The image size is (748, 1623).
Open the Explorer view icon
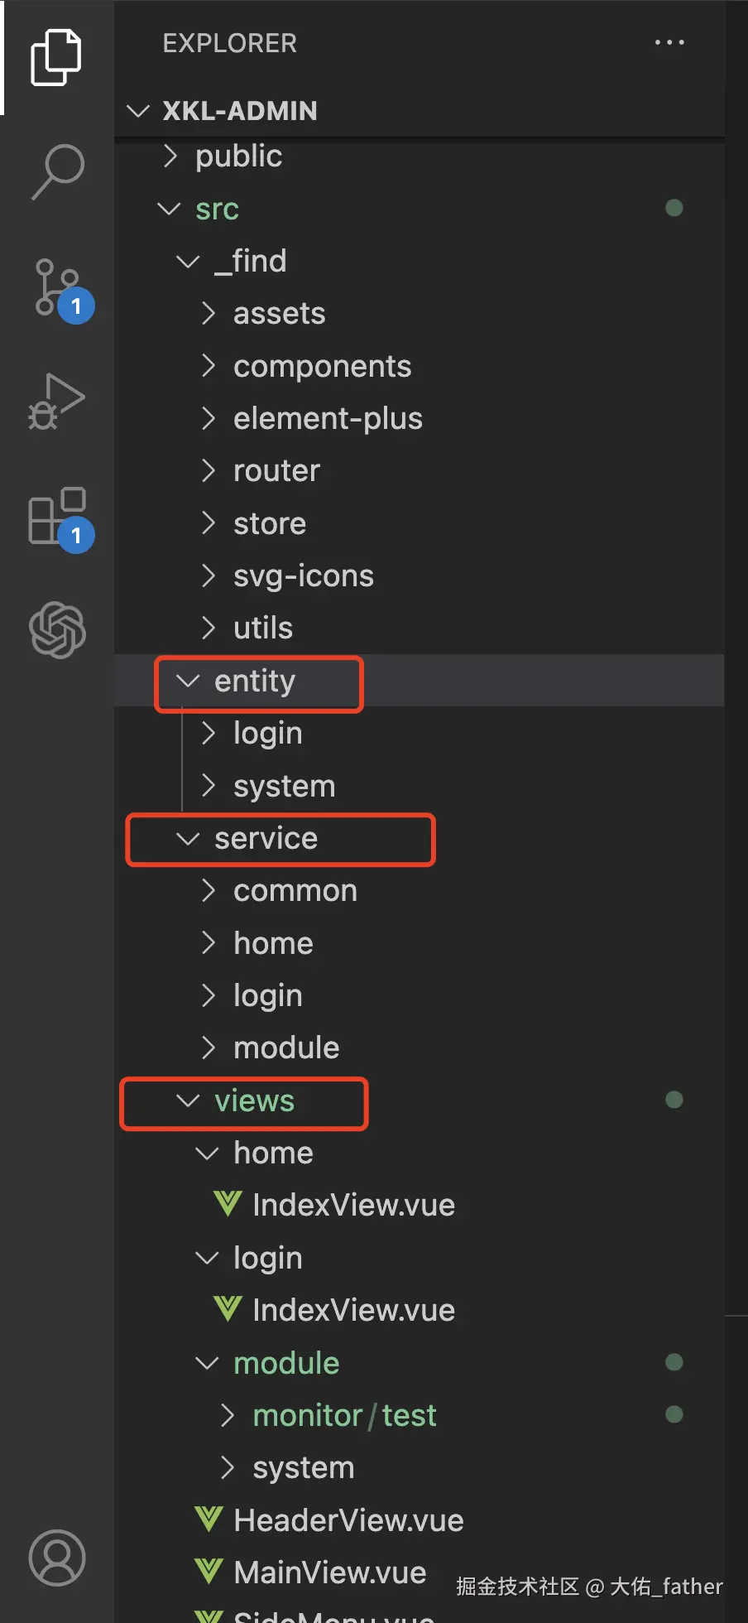(56, 57)
